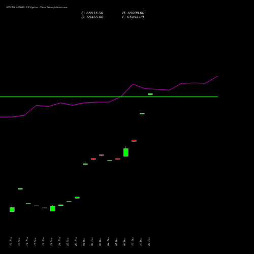This screenshot has width=254, height=254.
Task: Click the red candle above 10 Dec
Action: [x=134, y=141]
